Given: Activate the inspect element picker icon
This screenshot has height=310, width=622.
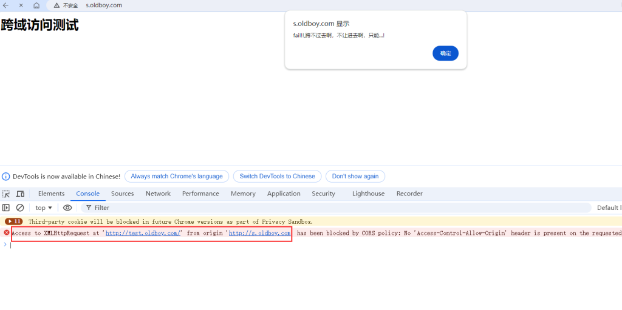Looking at the screenshot, I should 6,194.
